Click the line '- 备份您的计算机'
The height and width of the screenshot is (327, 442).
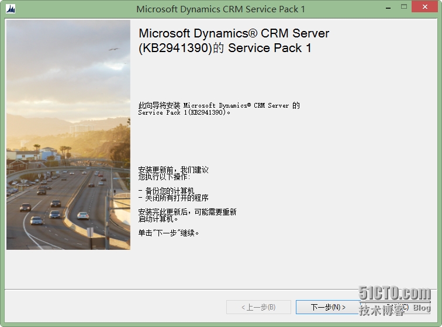pos(166,191)
